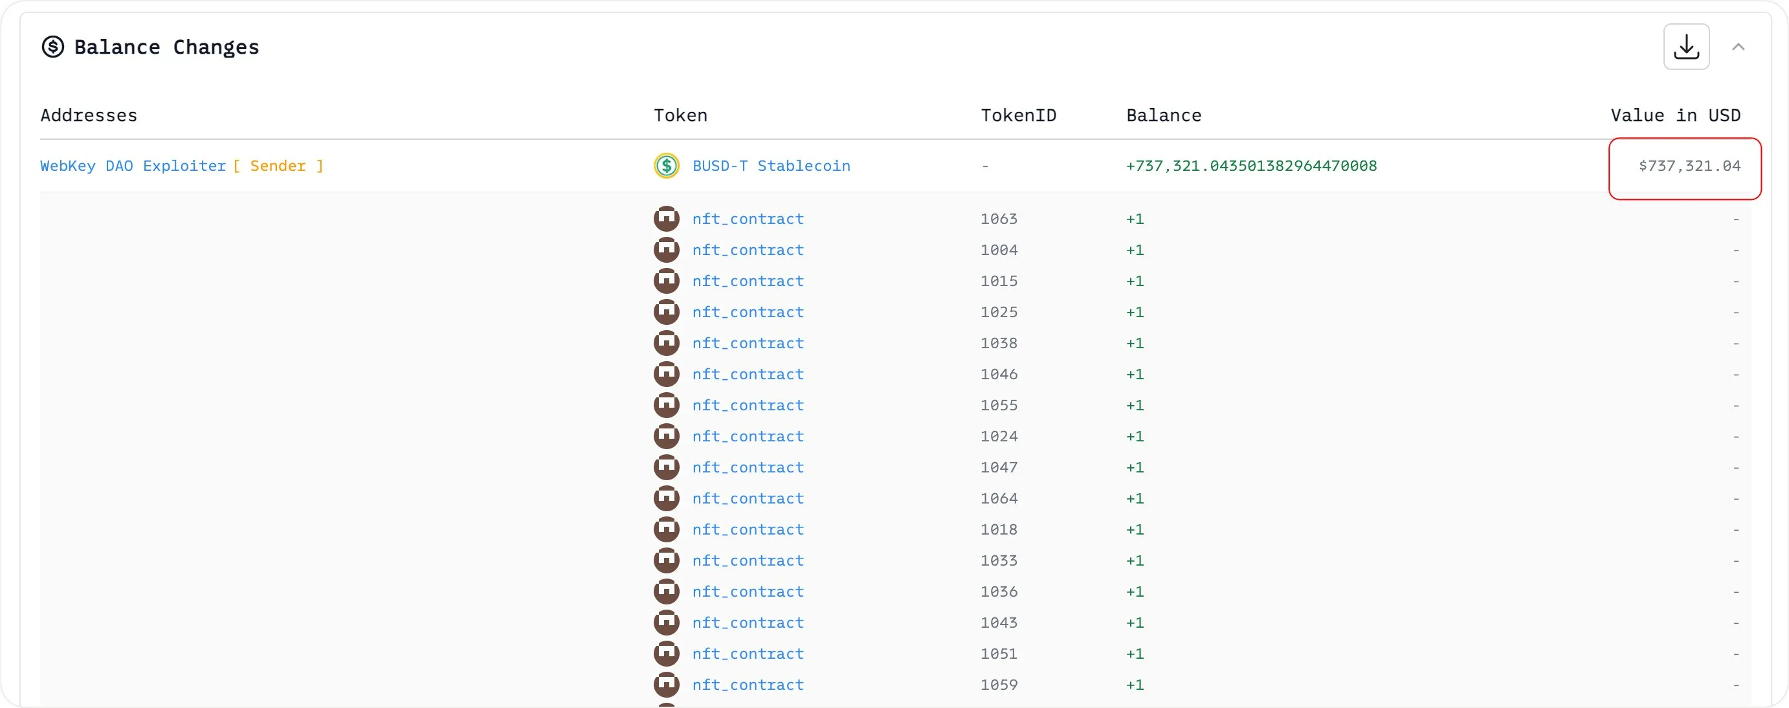Select TokenID value 1024
The width and height of the screenshot is (1789, 708).
tap(999, 436)
